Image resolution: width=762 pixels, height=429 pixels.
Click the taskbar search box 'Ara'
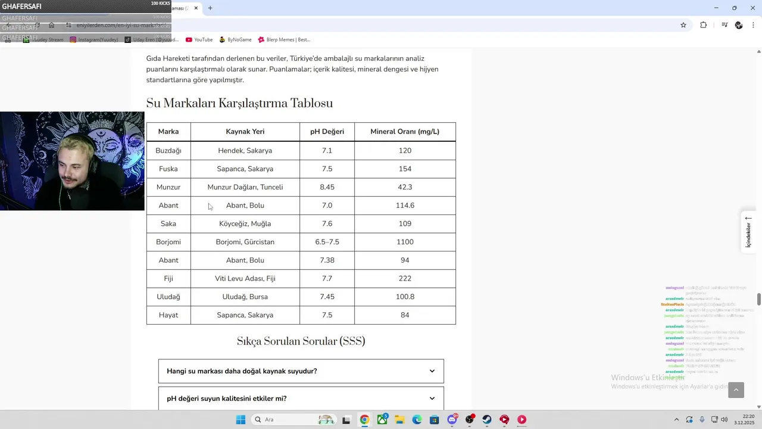294,419
